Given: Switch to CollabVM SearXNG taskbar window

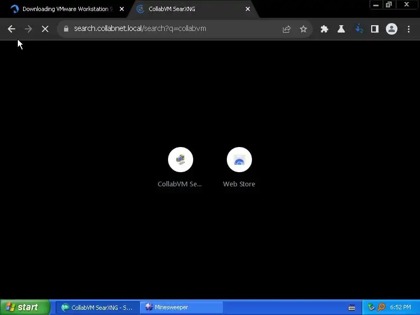Looking at the screenshot, I should 98,307.
